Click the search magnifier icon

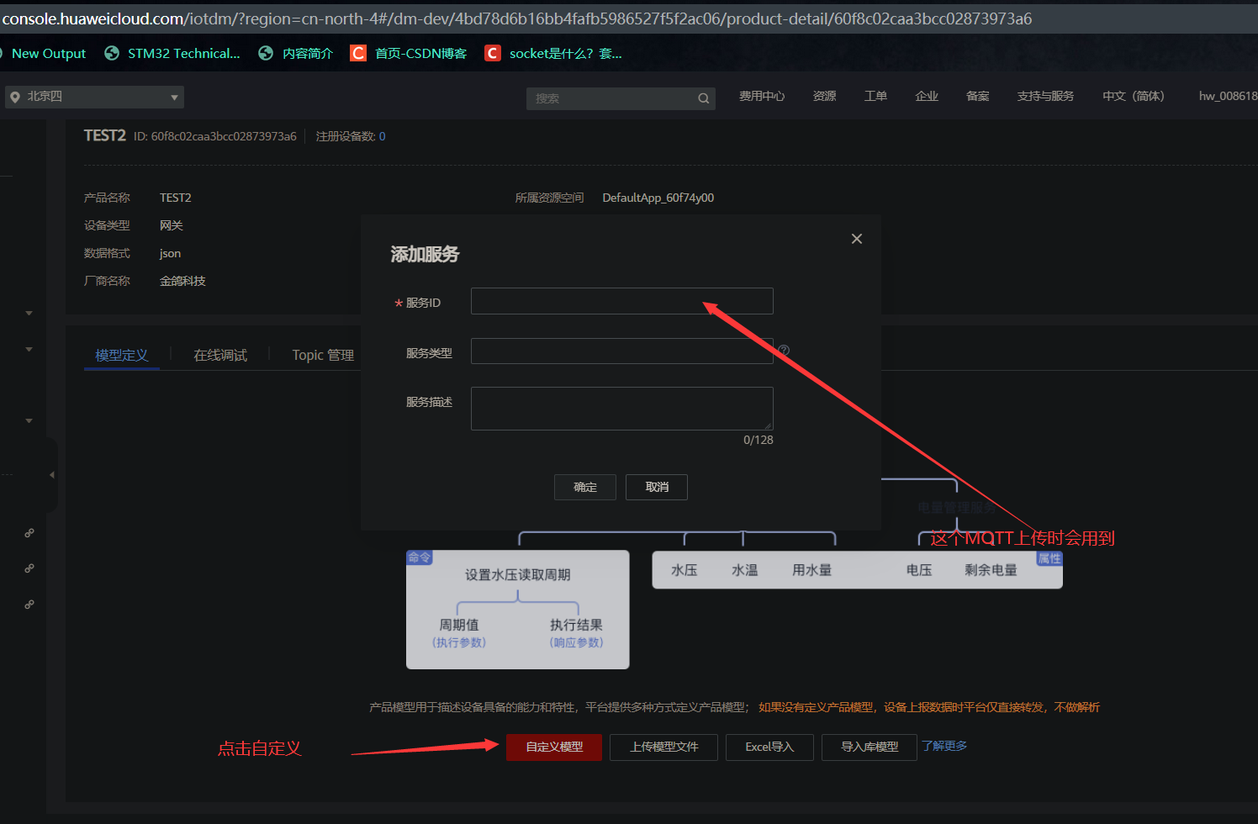click(704, 98)
